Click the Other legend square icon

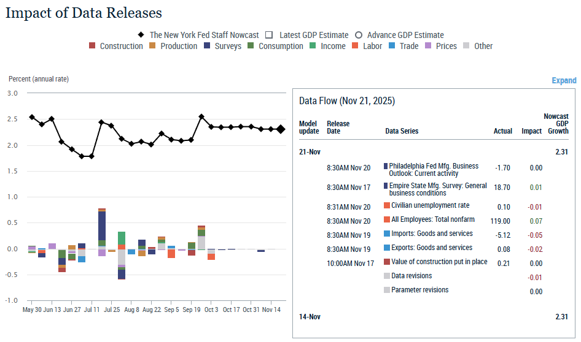coord(467,46)
